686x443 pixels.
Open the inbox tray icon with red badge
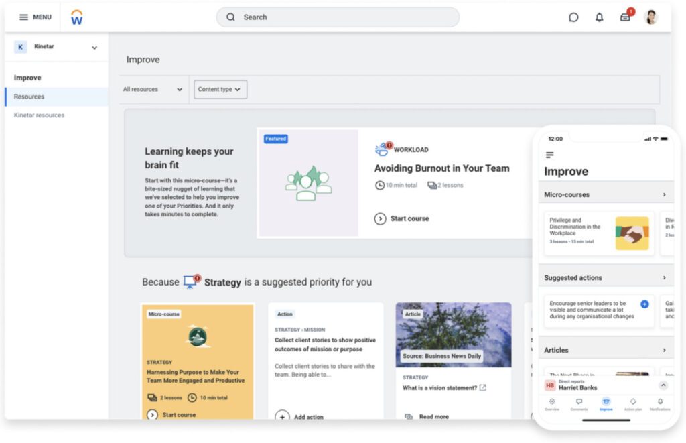(625, 17)
